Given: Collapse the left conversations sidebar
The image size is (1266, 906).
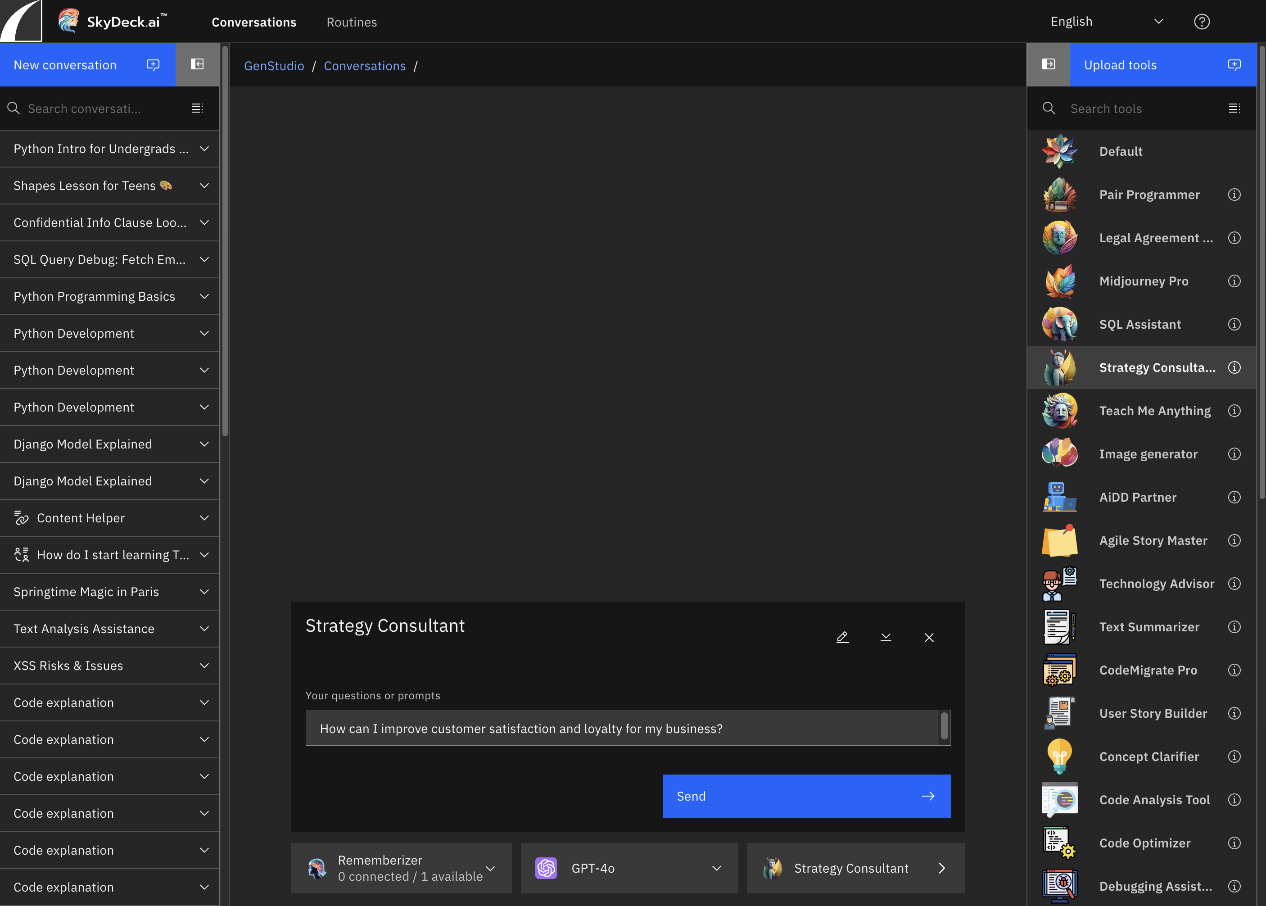Looking at the screenshot, I should [197, 65].
